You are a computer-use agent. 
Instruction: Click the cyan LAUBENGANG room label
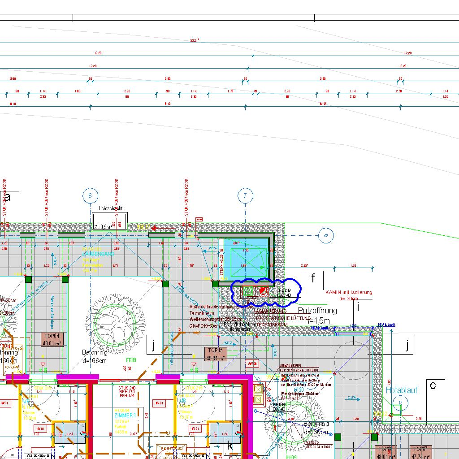point(98,254)
